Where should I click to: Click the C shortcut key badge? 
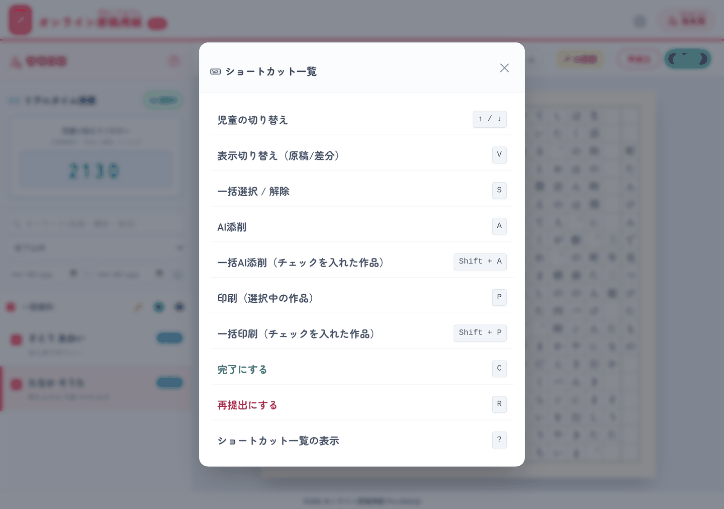[499, 369]
